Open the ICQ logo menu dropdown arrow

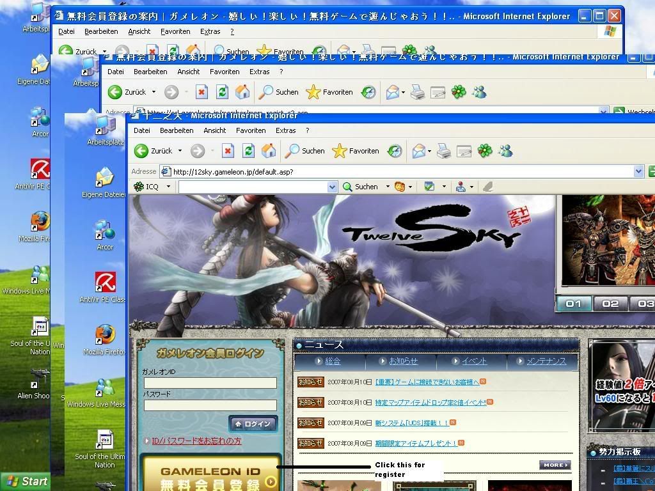tap(168, 187)
